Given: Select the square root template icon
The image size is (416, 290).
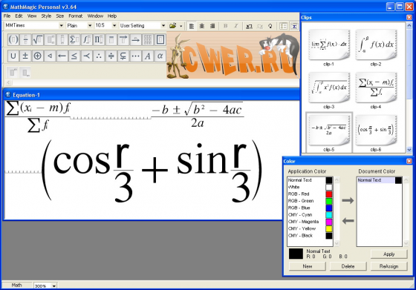Looking at the screenshot, I should click(38, 40).
